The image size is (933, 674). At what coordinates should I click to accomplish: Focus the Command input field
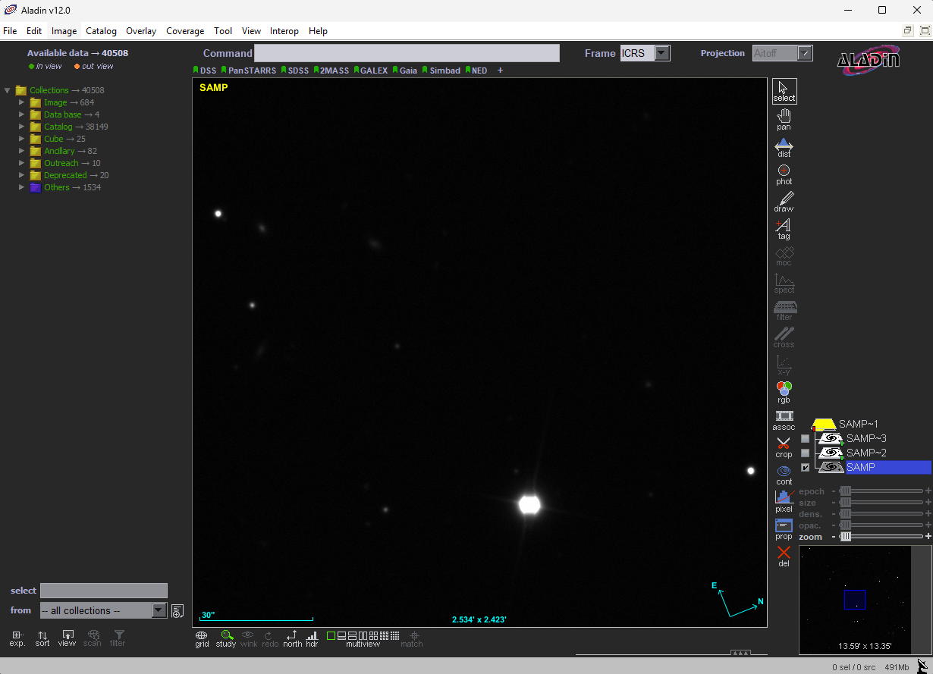point(407,53)
